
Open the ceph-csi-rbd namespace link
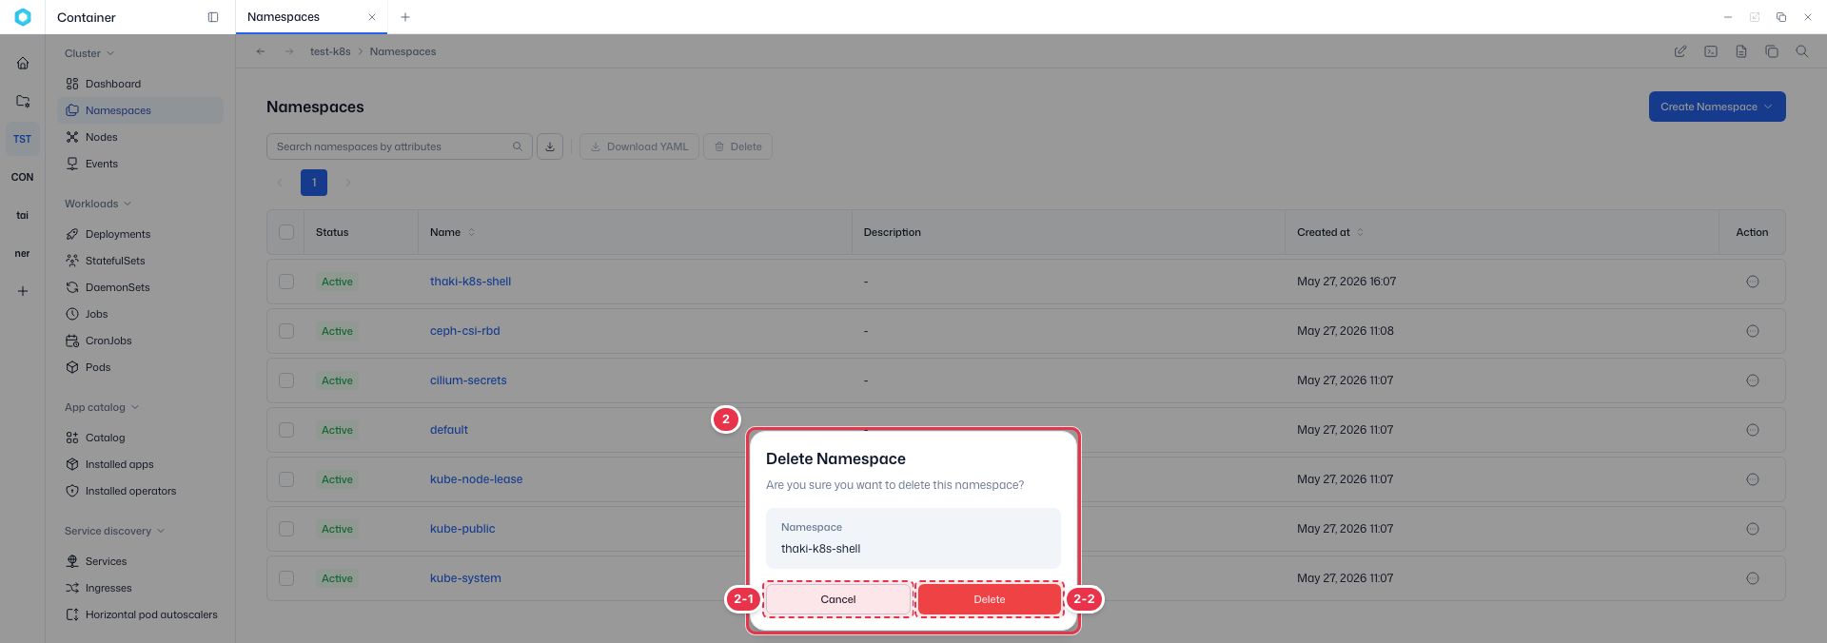464,331
